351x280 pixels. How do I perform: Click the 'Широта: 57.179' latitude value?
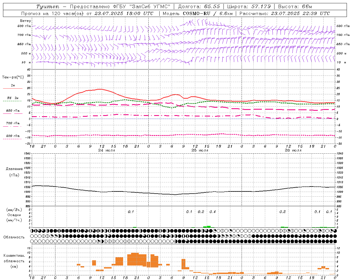(x=249, y=7)
